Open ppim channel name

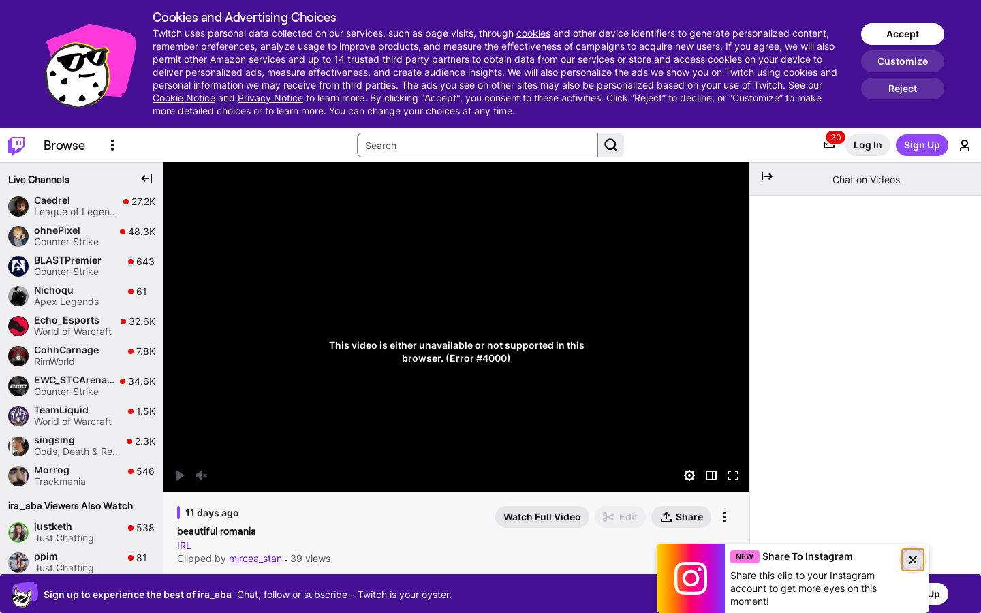[46, 556]
